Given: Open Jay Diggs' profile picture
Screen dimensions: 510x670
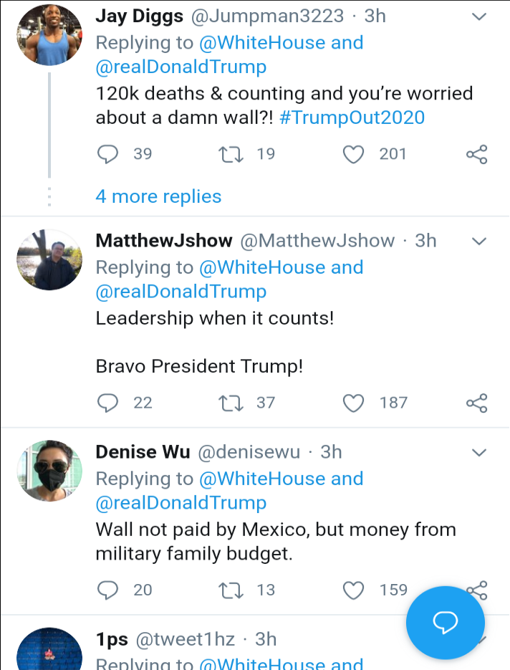Looking at the screenshot, I should coord(49,36).
